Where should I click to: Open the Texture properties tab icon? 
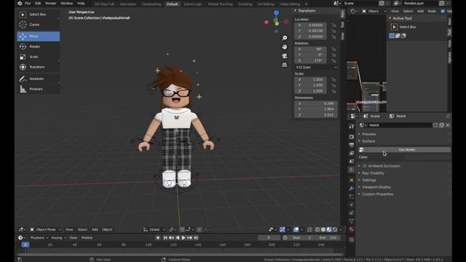pos(352,239)
